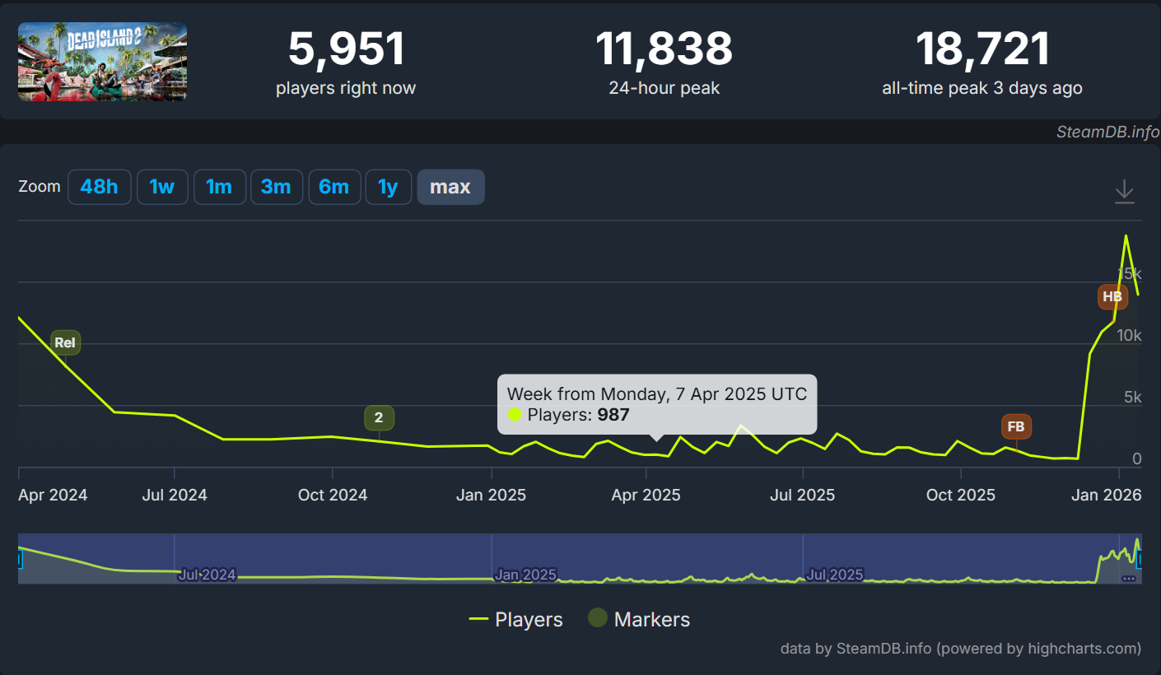Select the HB event marker
Screen dimensions: 1161x675
tap(1112, 296)
